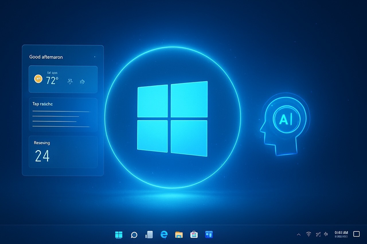Viewport: 367px width, 244px height.
Task: Open the Start menu from the taskbar
Action: [119, 235]
